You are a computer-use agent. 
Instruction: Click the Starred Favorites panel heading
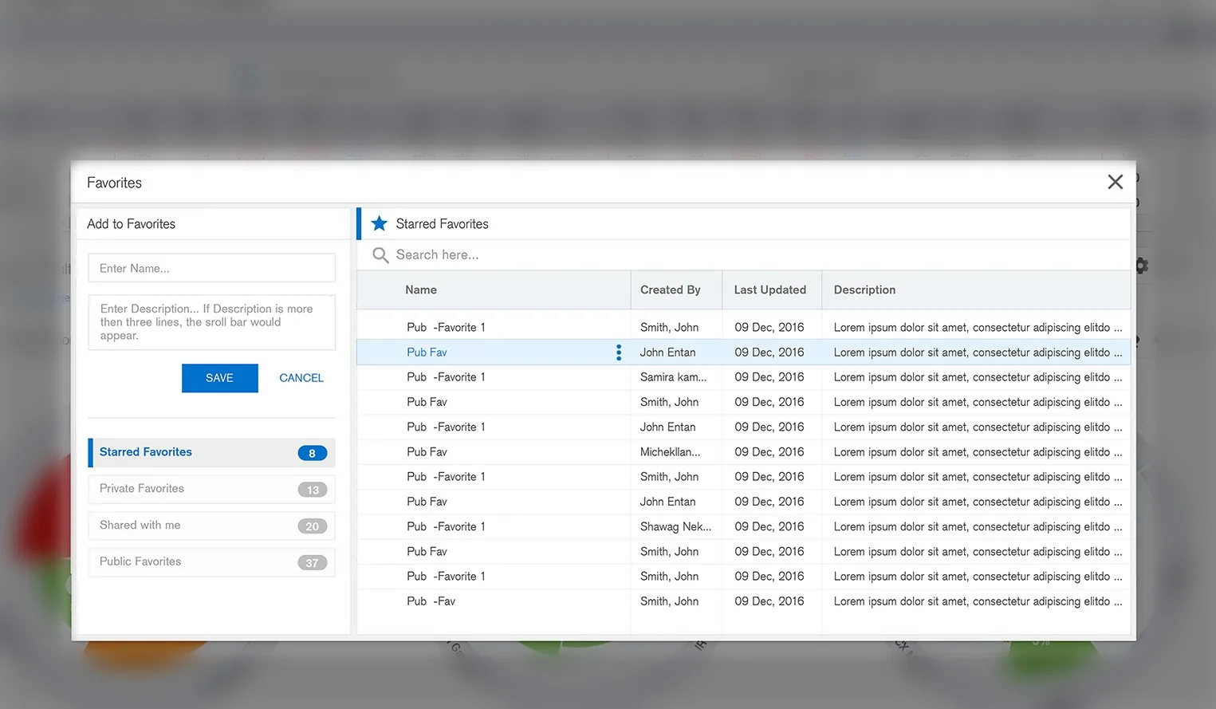(x=442, y=224)
